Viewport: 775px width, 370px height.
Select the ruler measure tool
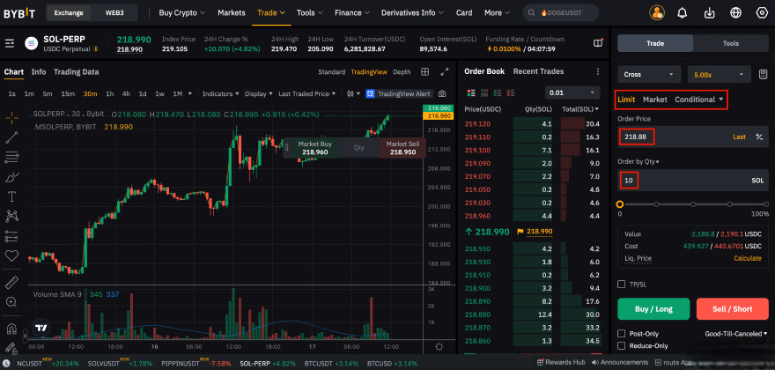(x=11, y=283)
